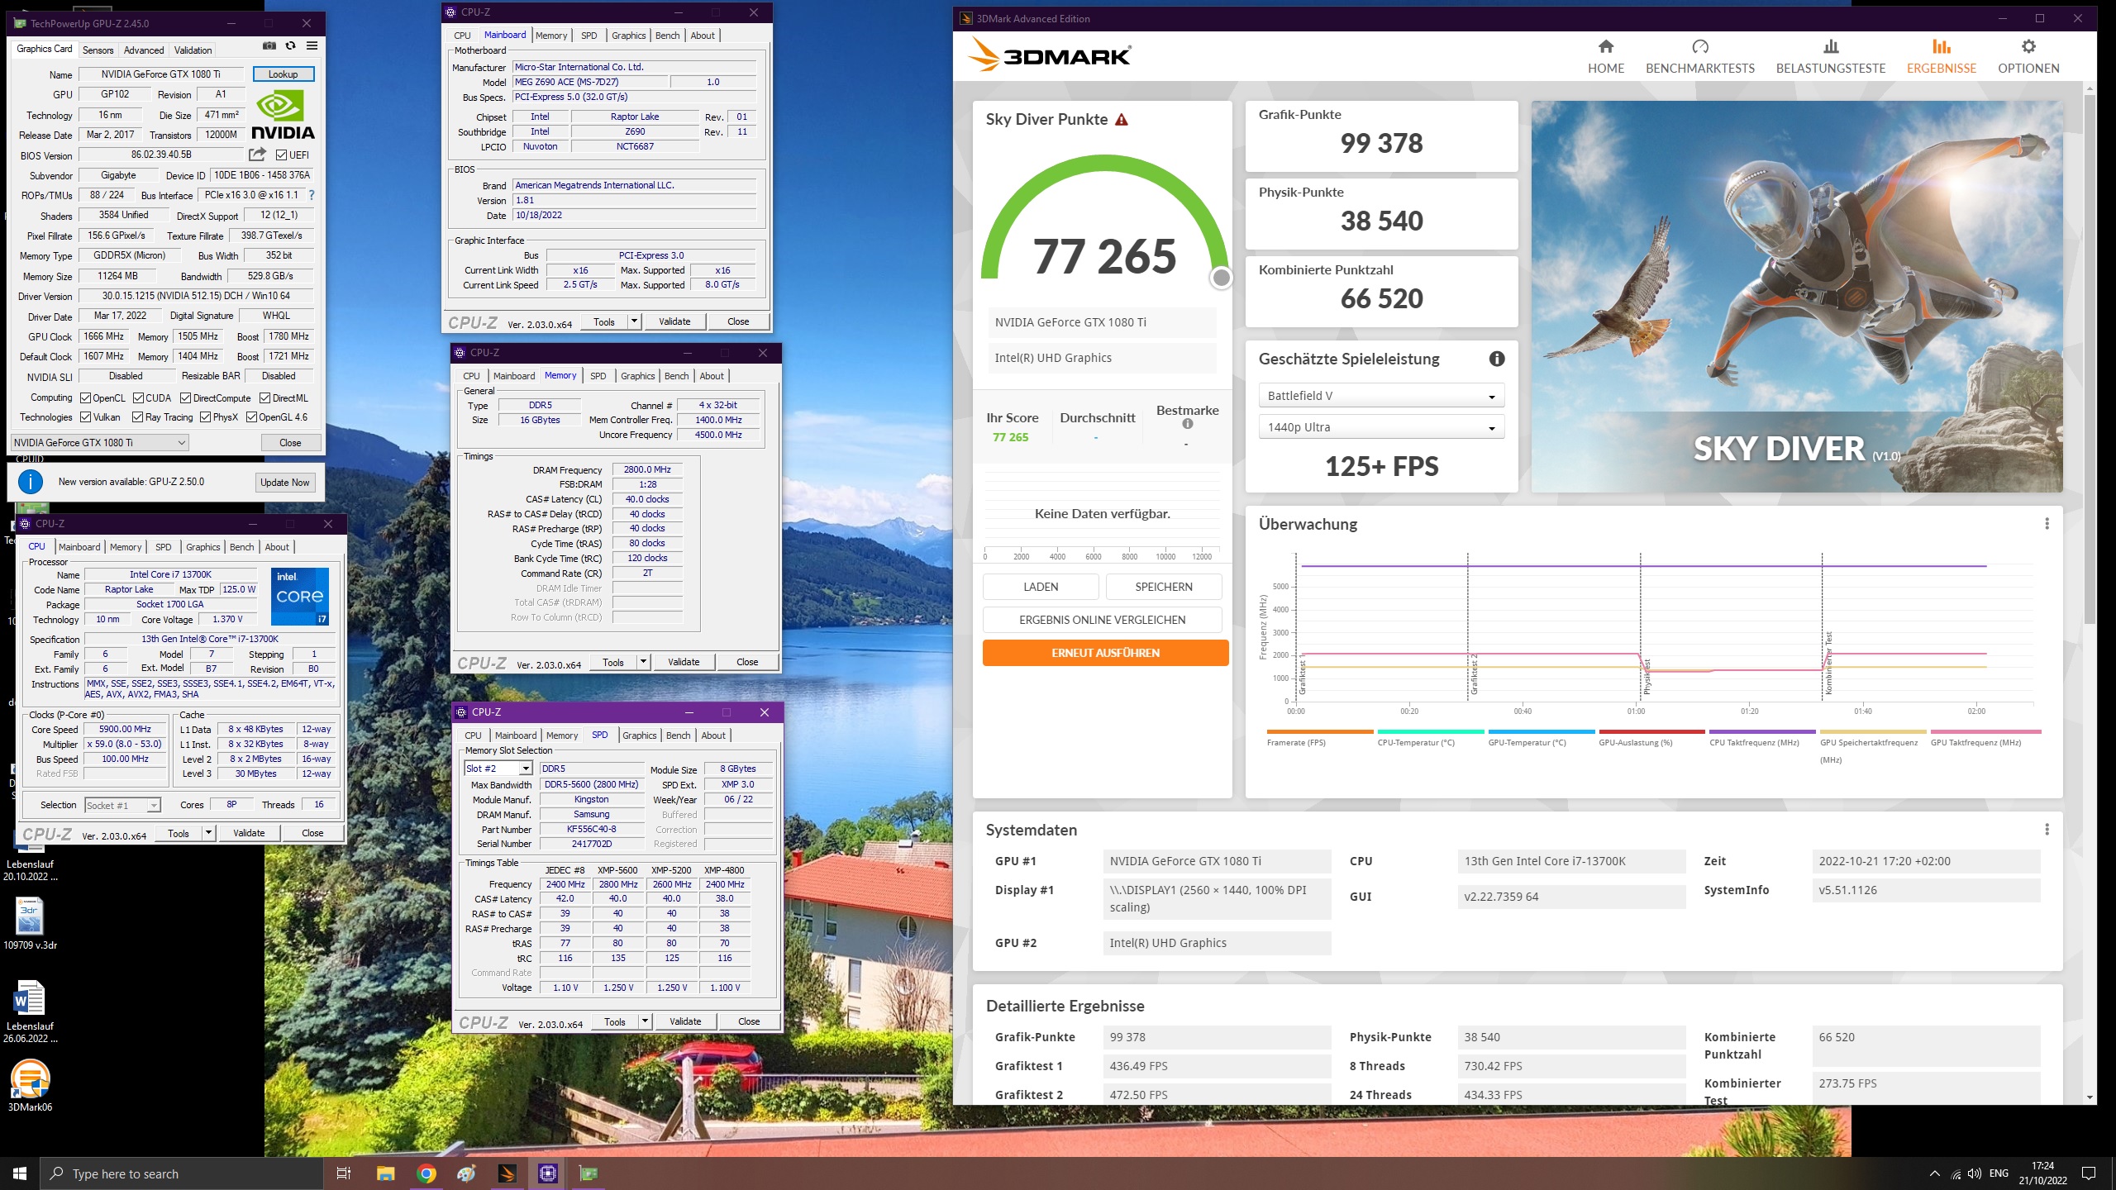2116x1190 pixels.
Task: Open Bench tab in CPU-Z Mainboard window
Action: point(667,36)
